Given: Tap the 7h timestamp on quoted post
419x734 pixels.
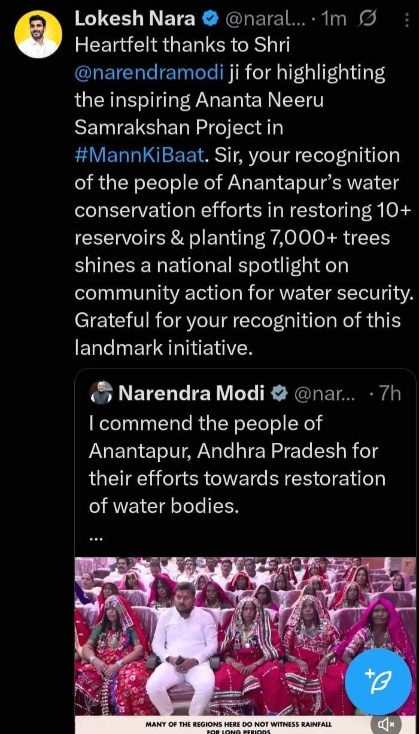Looking at the screenshot, I should coord(390,393).
